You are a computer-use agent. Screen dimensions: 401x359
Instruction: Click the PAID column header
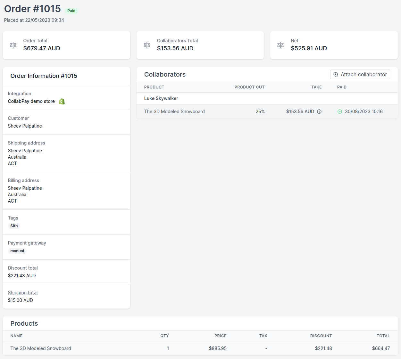coord(342,87)
